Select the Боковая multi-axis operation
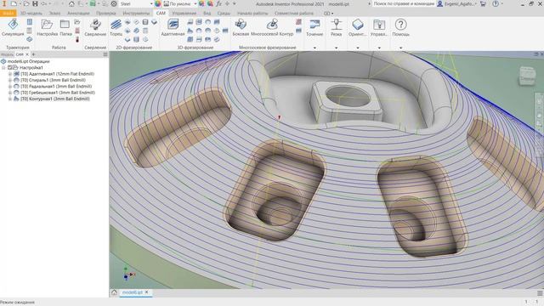The height and width of the screenshot is (306, 544). pos(241,28)
